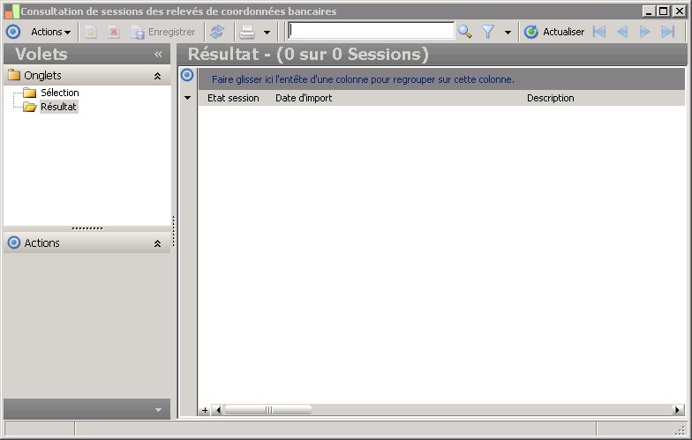Click the refresh arrows toolbar icon
Viewport: 692px width, 440px height.
click(x=217, y=32)
